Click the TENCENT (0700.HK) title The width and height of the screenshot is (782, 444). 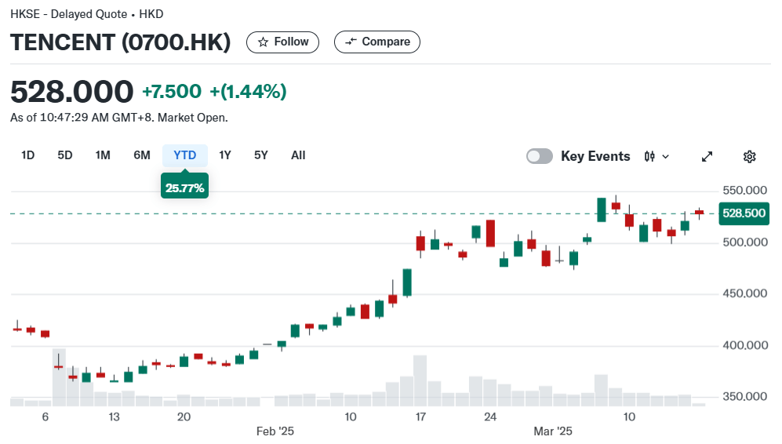point(120,42)
